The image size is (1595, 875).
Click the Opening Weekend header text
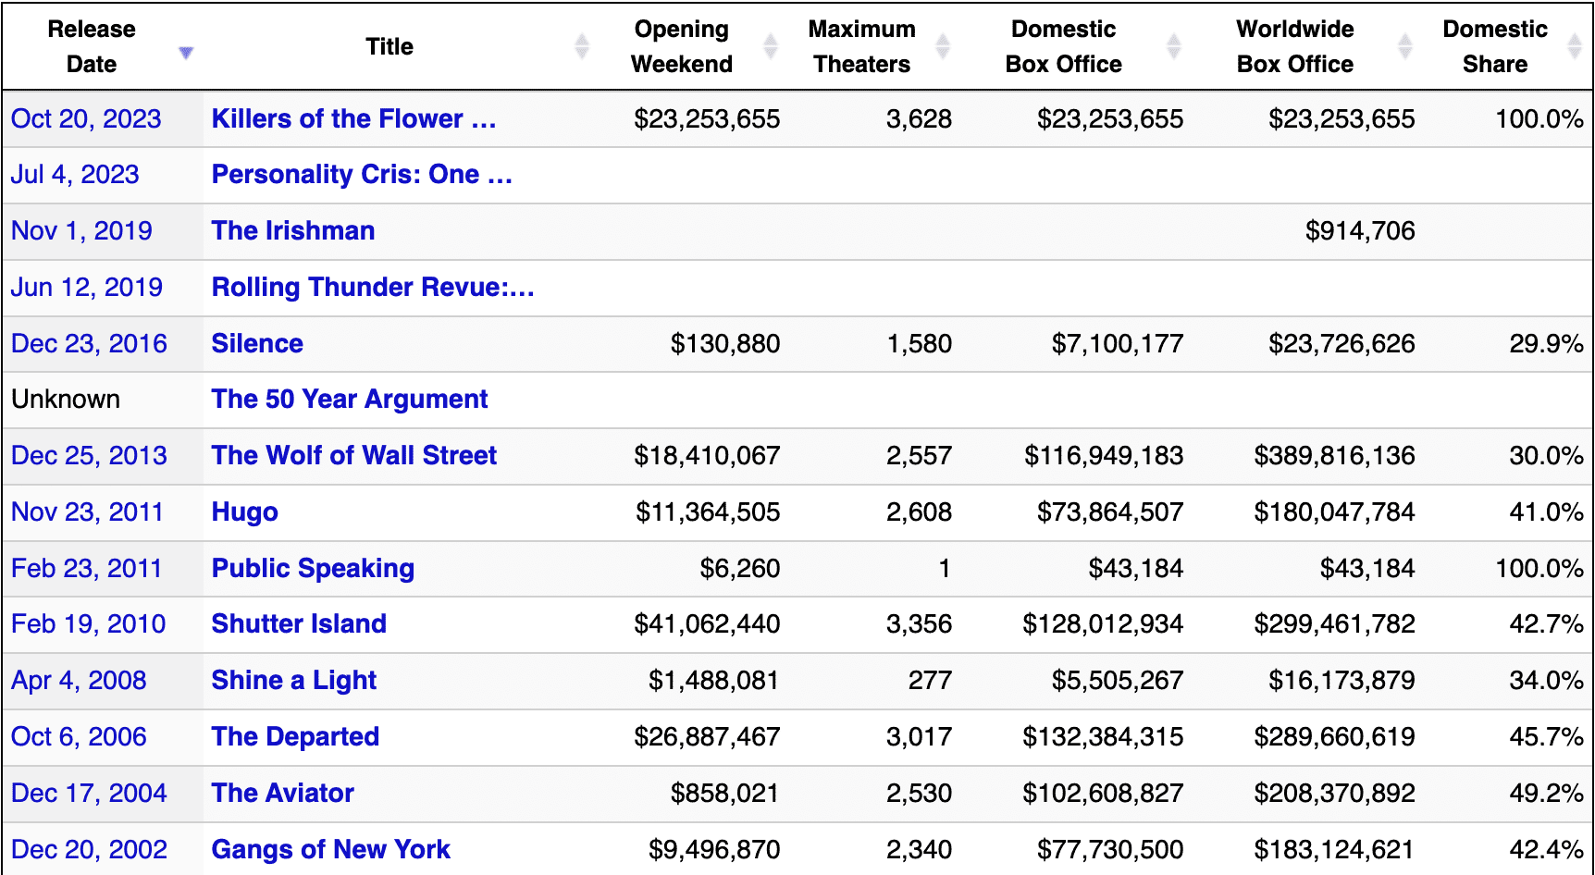[682, 46]
